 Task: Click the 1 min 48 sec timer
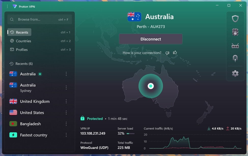118,119
